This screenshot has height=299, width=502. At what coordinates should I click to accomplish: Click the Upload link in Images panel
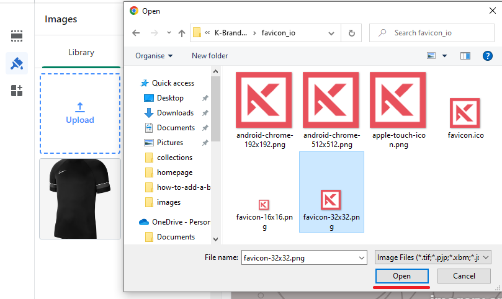coord(80,120)
